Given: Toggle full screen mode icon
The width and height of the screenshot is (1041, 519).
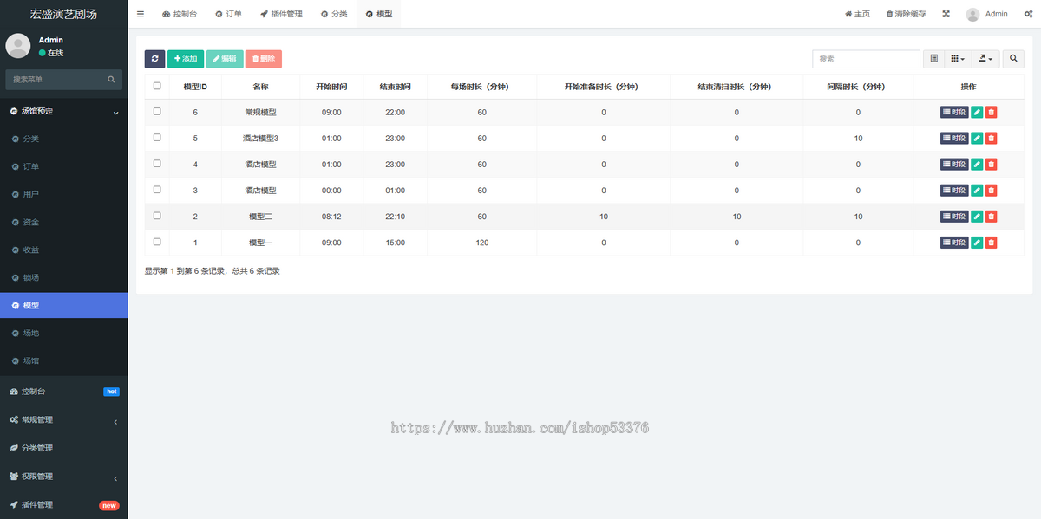Looking at the screenshot, I should (x=946, y=14).
